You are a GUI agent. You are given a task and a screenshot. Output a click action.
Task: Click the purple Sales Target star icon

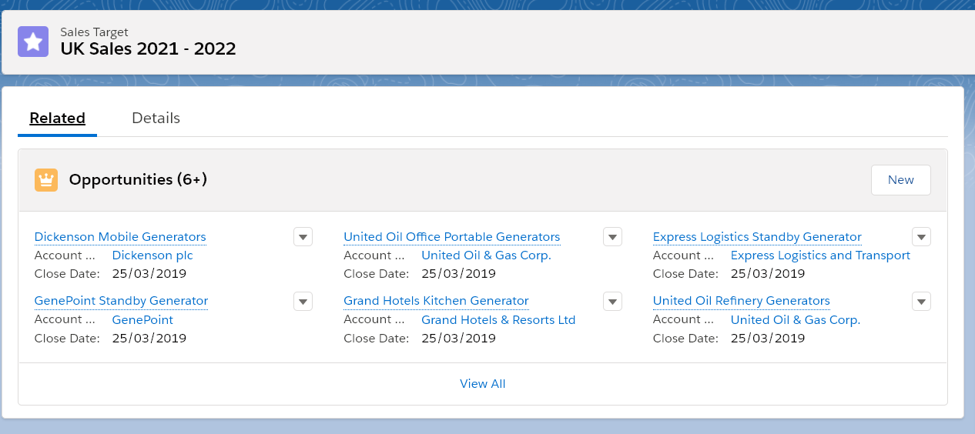click(33, 42)
